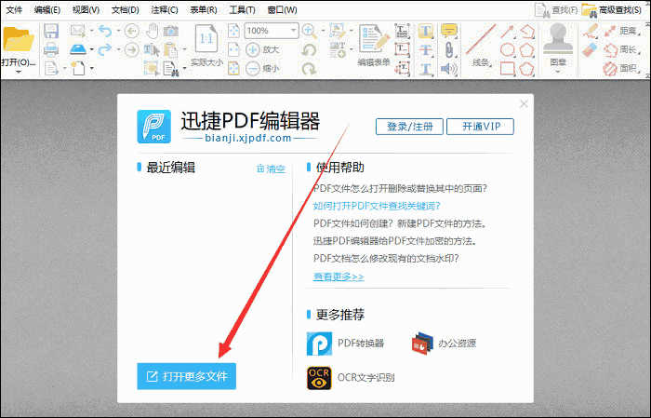
Task: Open the 文档(D) menu
Action: pos(126,9)
